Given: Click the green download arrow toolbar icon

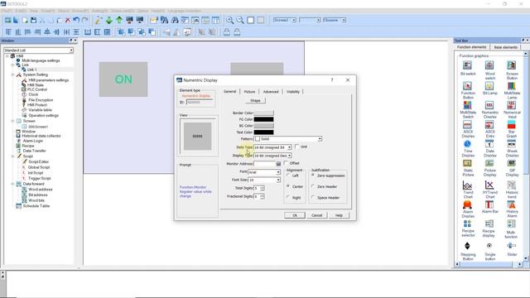Looking at the screenshot, I should [x=108, y=20].
